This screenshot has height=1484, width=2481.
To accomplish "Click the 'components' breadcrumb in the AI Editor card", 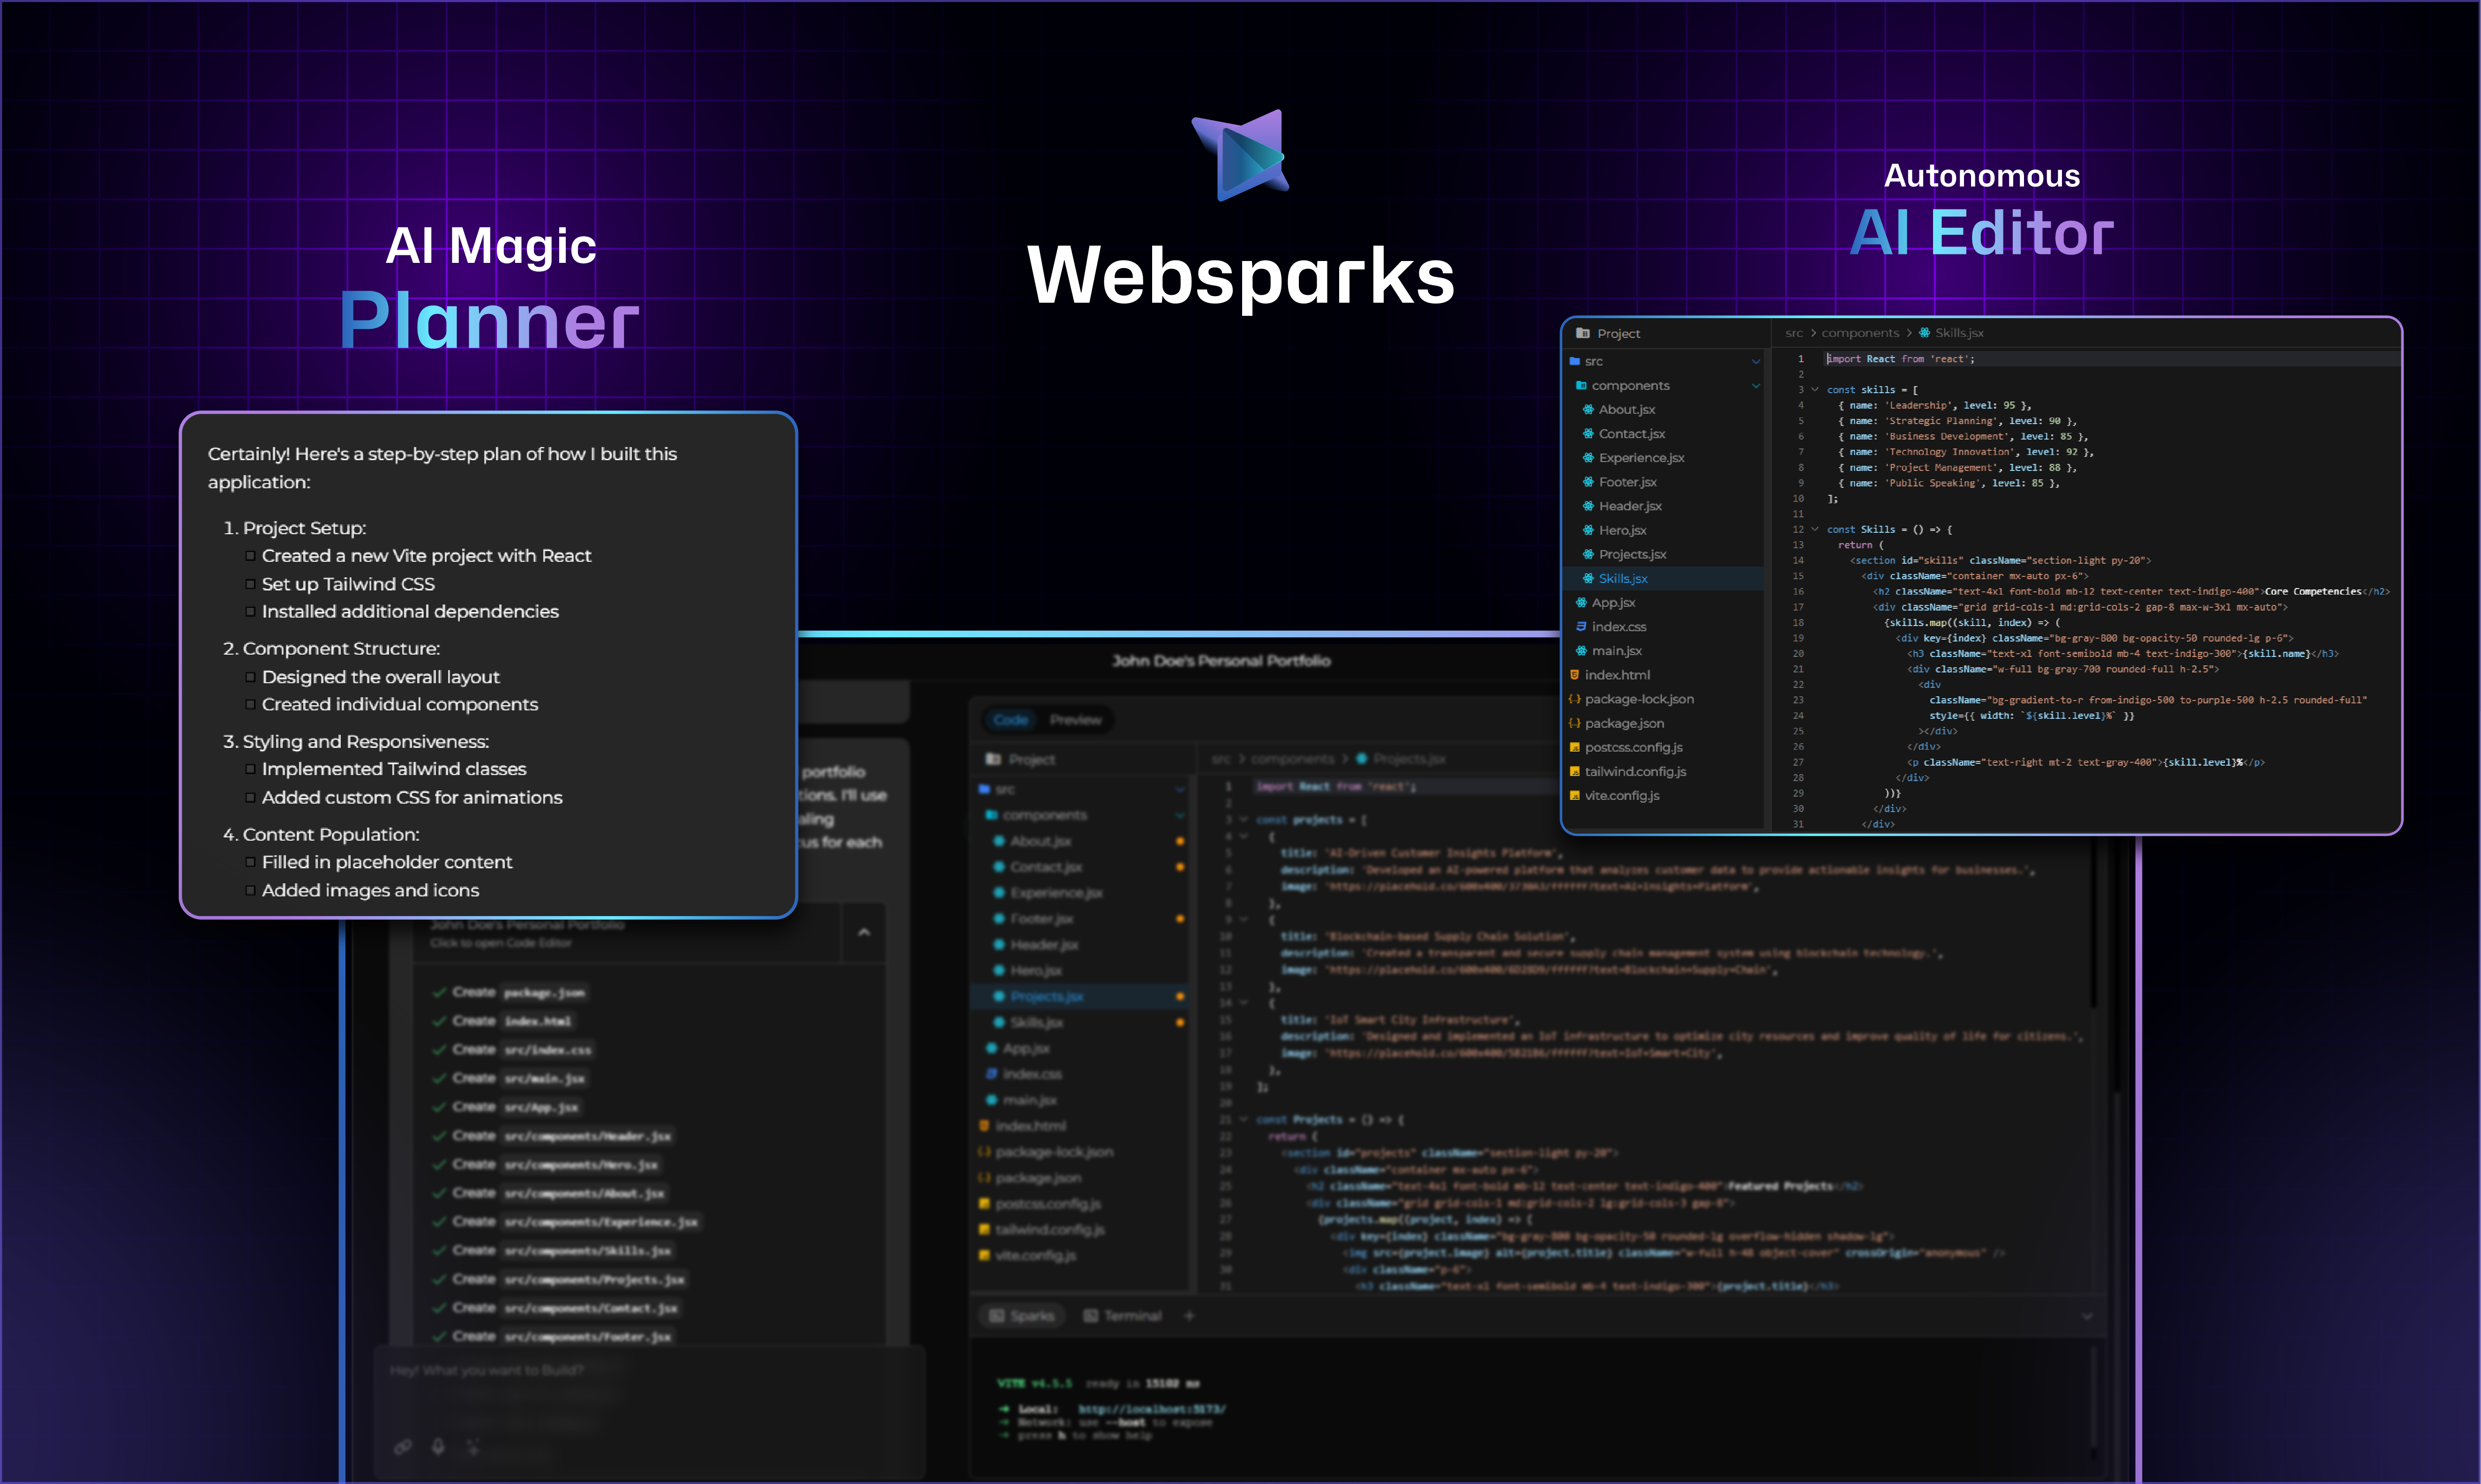I will [x=1859, y=333].
